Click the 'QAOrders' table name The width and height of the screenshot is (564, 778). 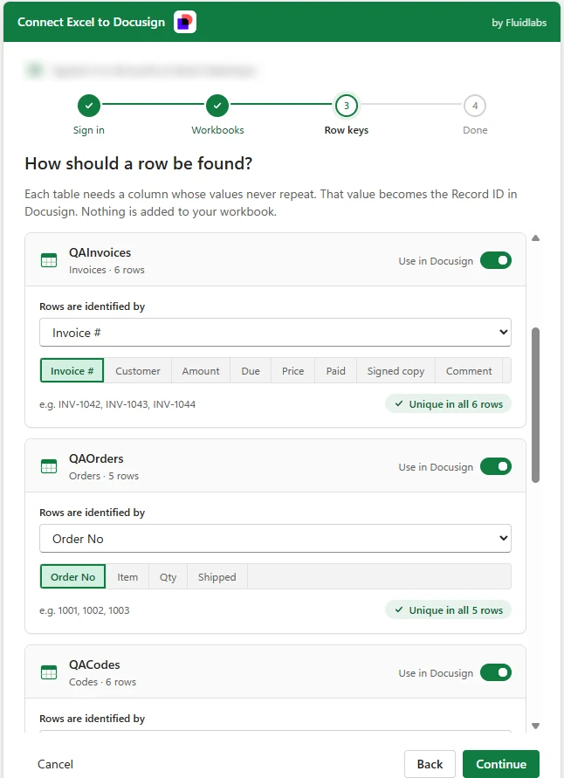point(96,458)
